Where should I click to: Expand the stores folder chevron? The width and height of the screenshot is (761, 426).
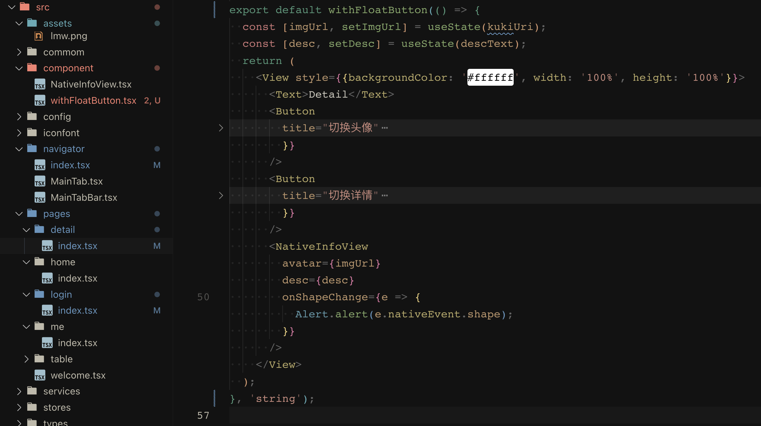click(x=19, y=407)
